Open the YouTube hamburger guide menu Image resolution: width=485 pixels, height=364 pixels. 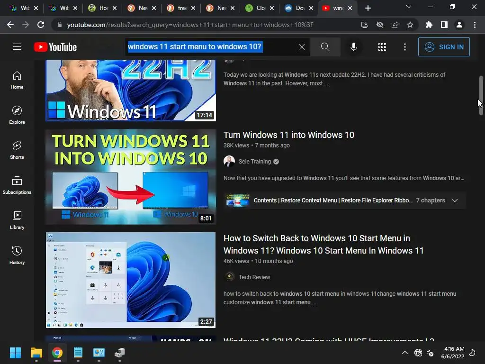(17, 47)
